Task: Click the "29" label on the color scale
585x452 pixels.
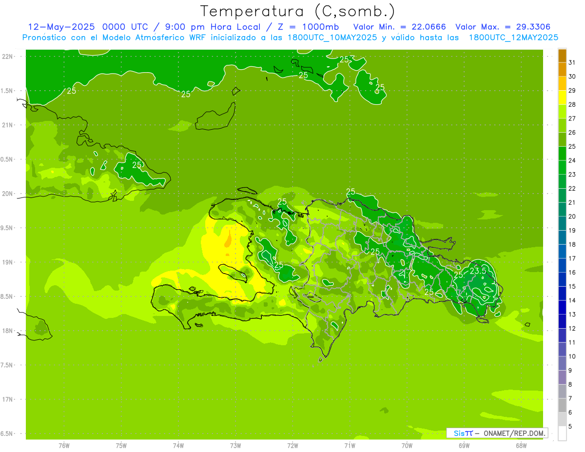Action: point(572,91)
